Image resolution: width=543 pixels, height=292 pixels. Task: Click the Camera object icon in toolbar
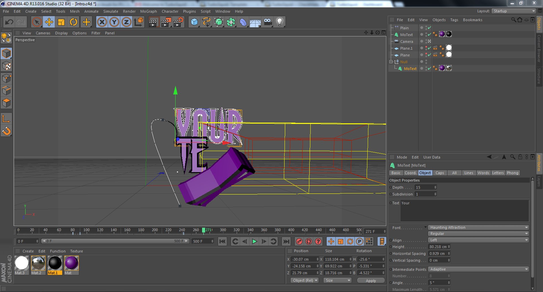tap(268, 22)
